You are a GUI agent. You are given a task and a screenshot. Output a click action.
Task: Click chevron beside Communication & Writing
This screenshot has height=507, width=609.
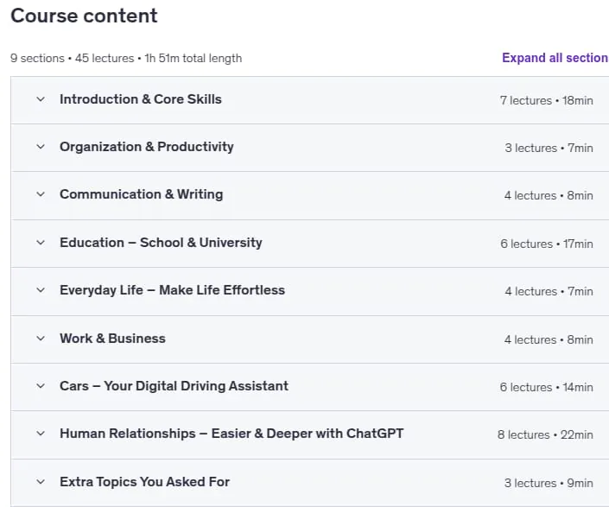pos(41,194)
